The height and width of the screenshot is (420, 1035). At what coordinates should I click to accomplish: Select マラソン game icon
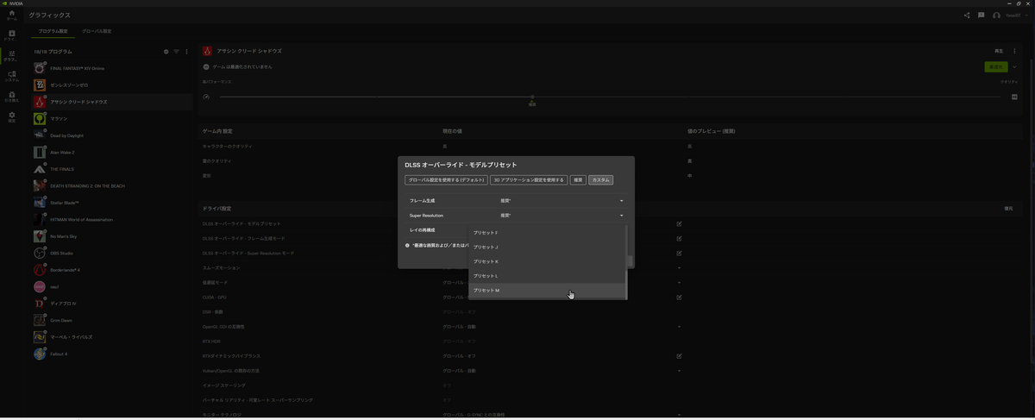click(x=40, y=119)
